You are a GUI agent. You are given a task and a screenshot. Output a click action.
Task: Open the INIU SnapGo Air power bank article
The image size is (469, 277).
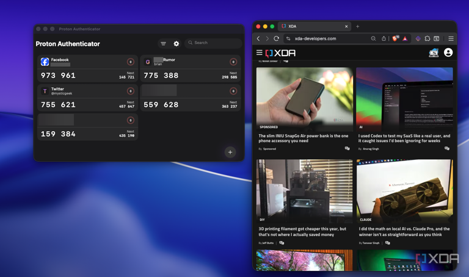tap(304, 138)
